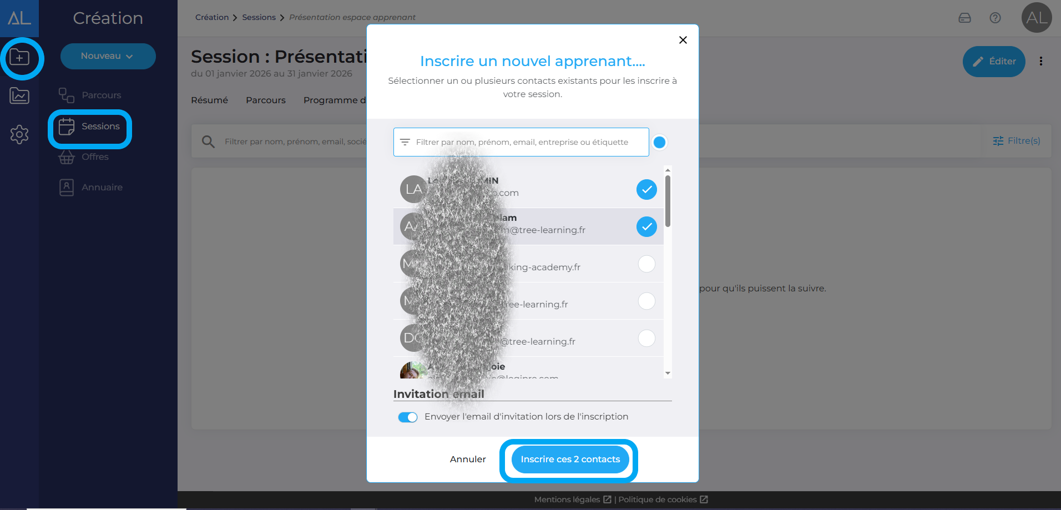Click the help question mark icon
This screenshot has height=510, width=1061.
pos(995,18)
